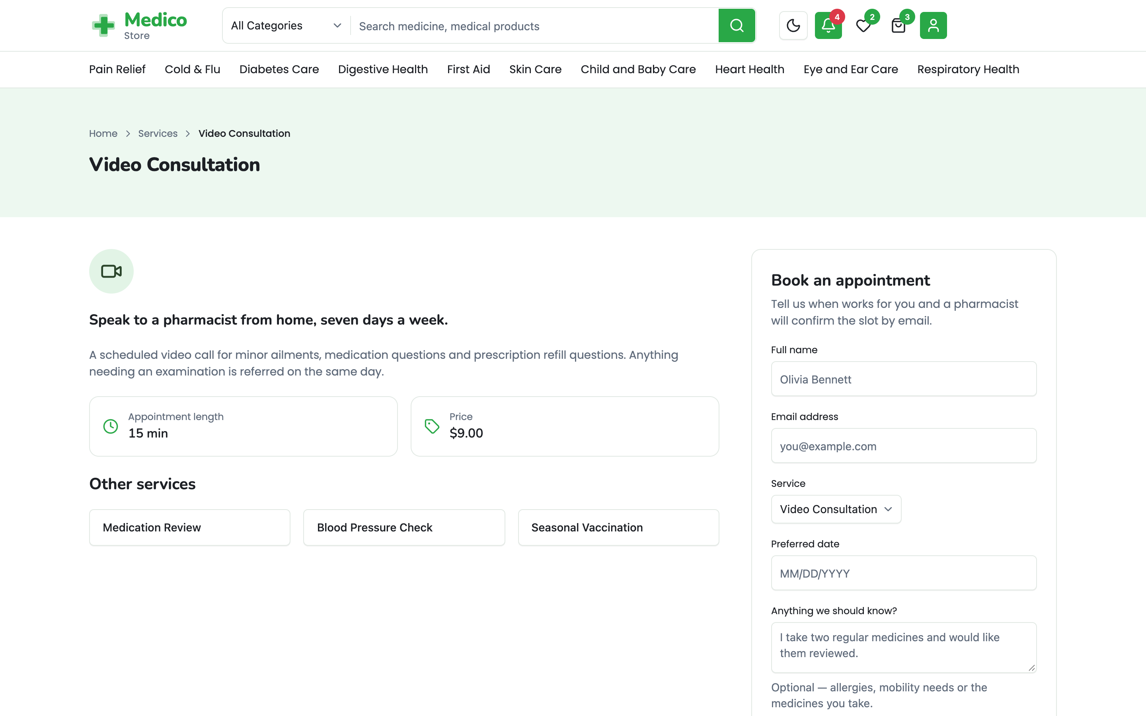Open Heart Health category

pos(750,69)
